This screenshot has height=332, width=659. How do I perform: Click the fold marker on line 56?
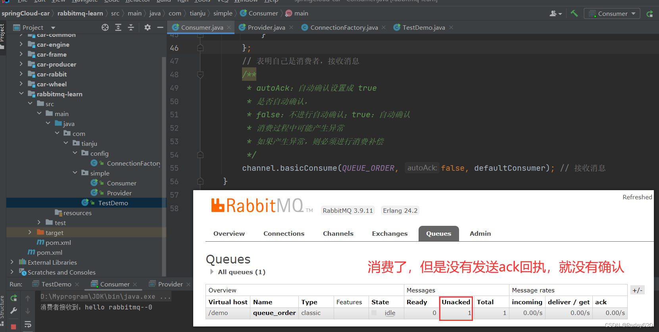click(x=200, y=181)
